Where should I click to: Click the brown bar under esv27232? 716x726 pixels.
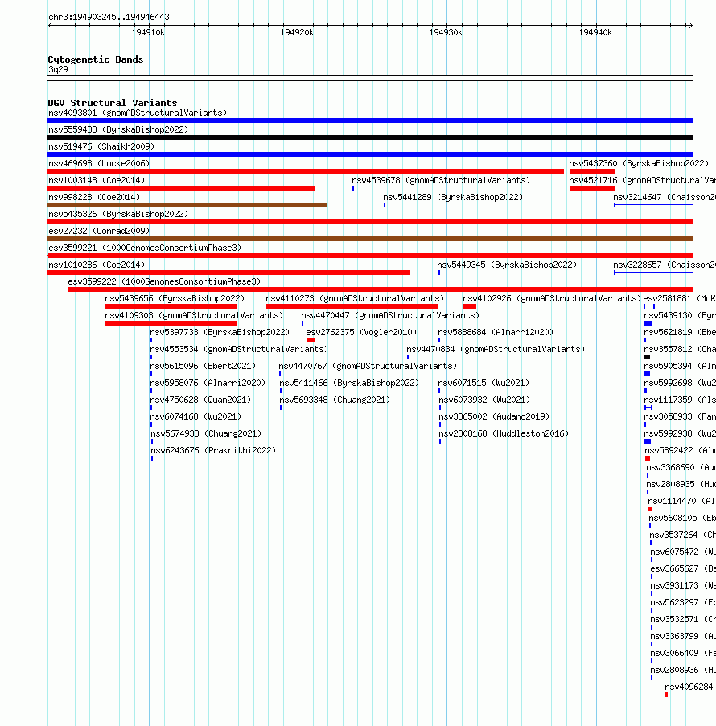tap(370, 239)
